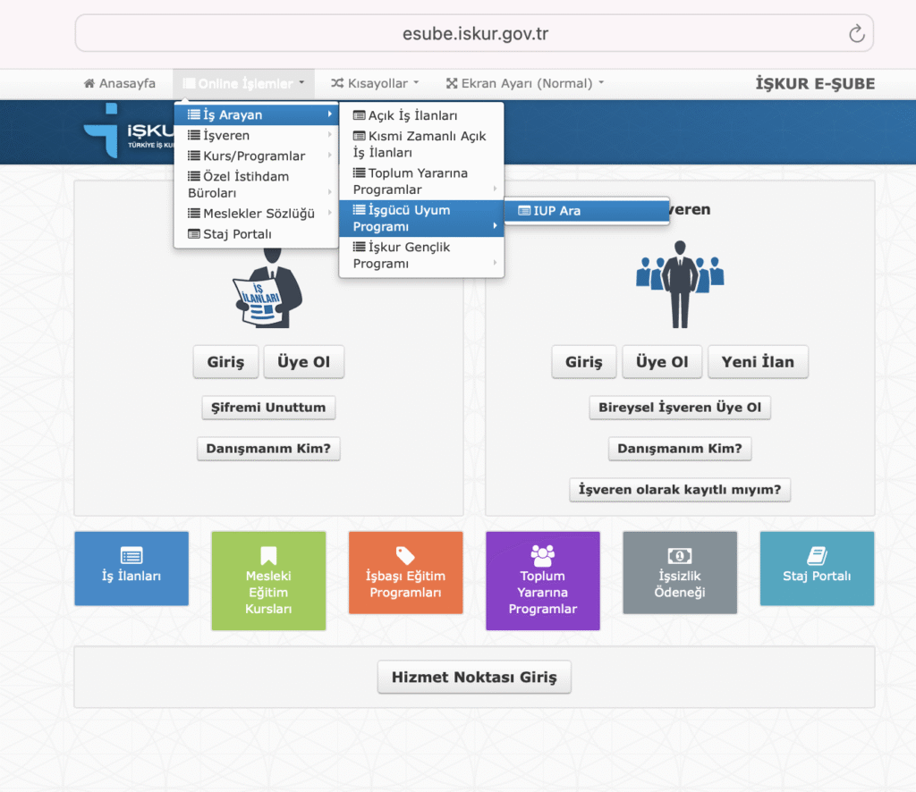Open the Ekran Ayarı (Normal) dropdown
The height and width of the screenshot is (792, 916).
(525, 83)
